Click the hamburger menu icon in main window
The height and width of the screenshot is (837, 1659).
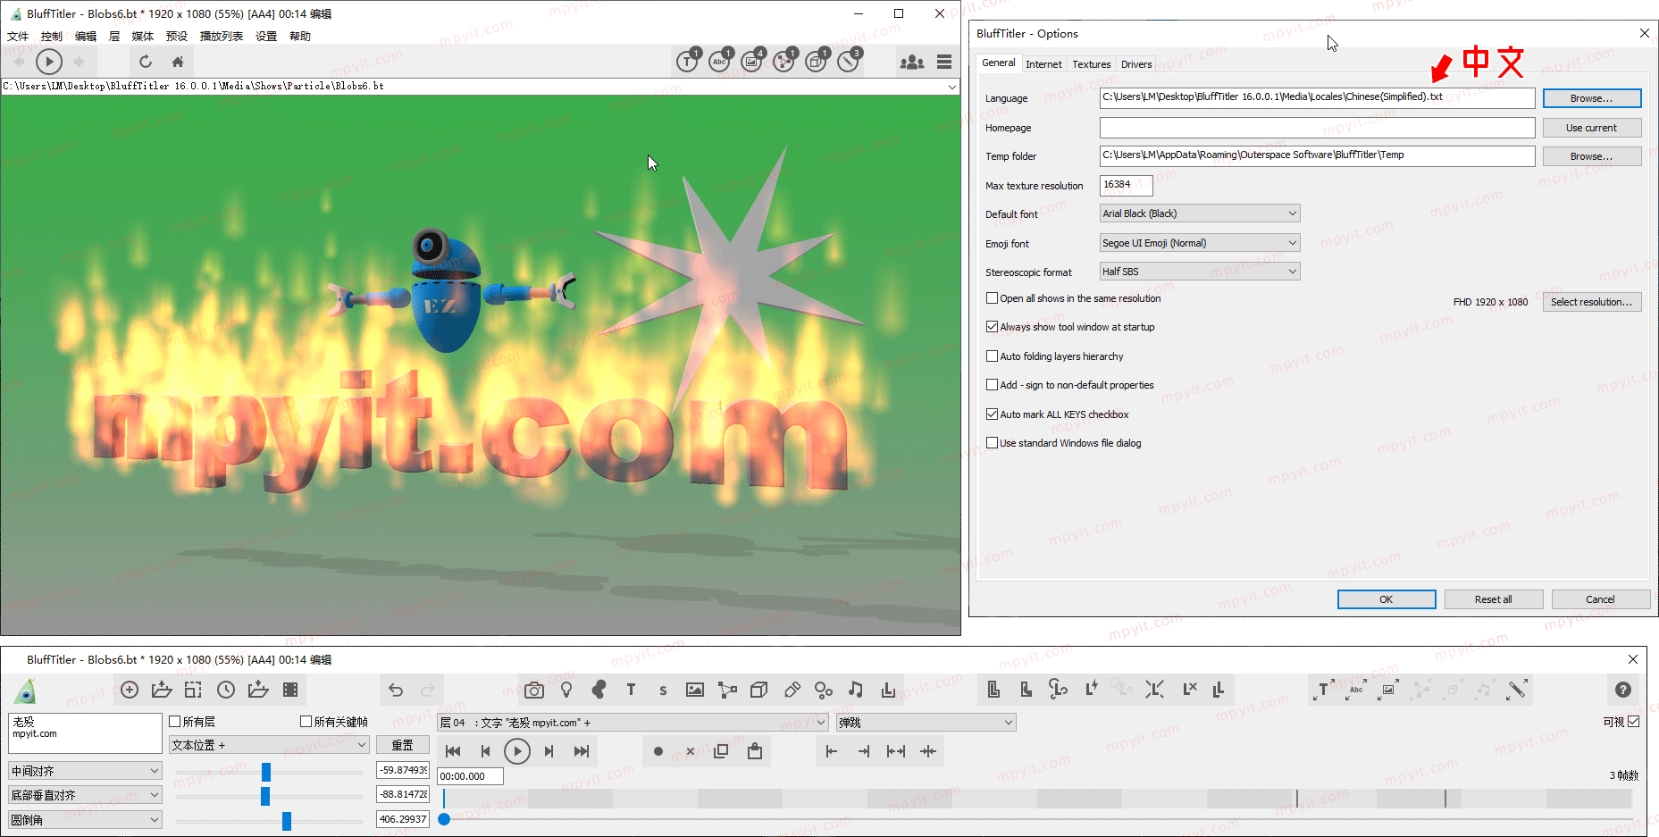coord(944,62)
